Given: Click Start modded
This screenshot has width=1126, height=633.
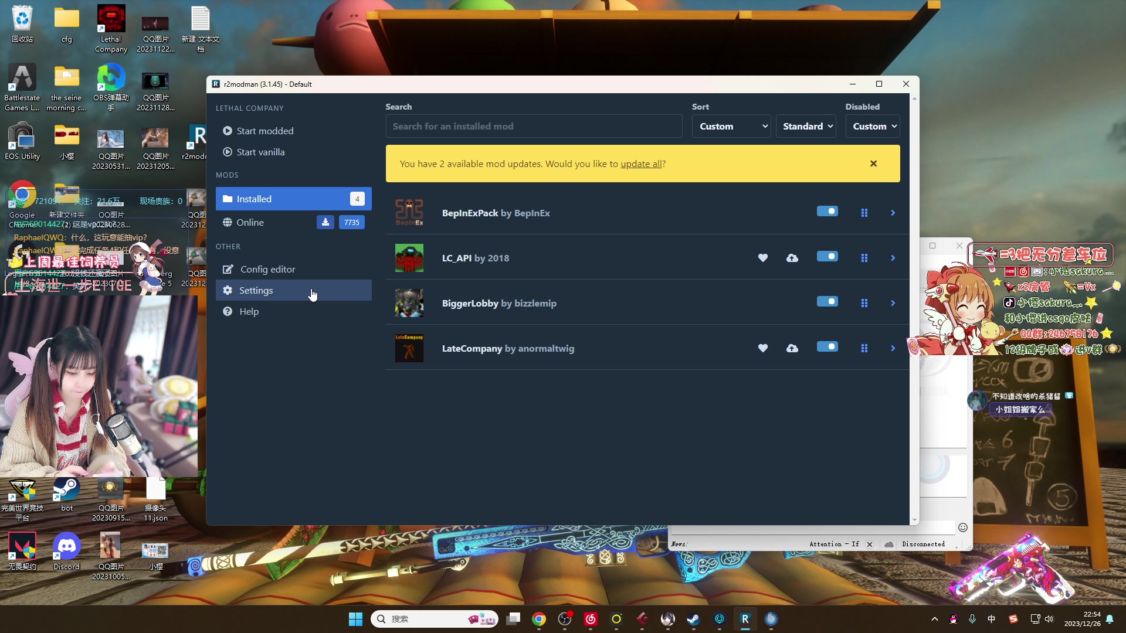Looking at the screenshot, I should tap(264, 131).
